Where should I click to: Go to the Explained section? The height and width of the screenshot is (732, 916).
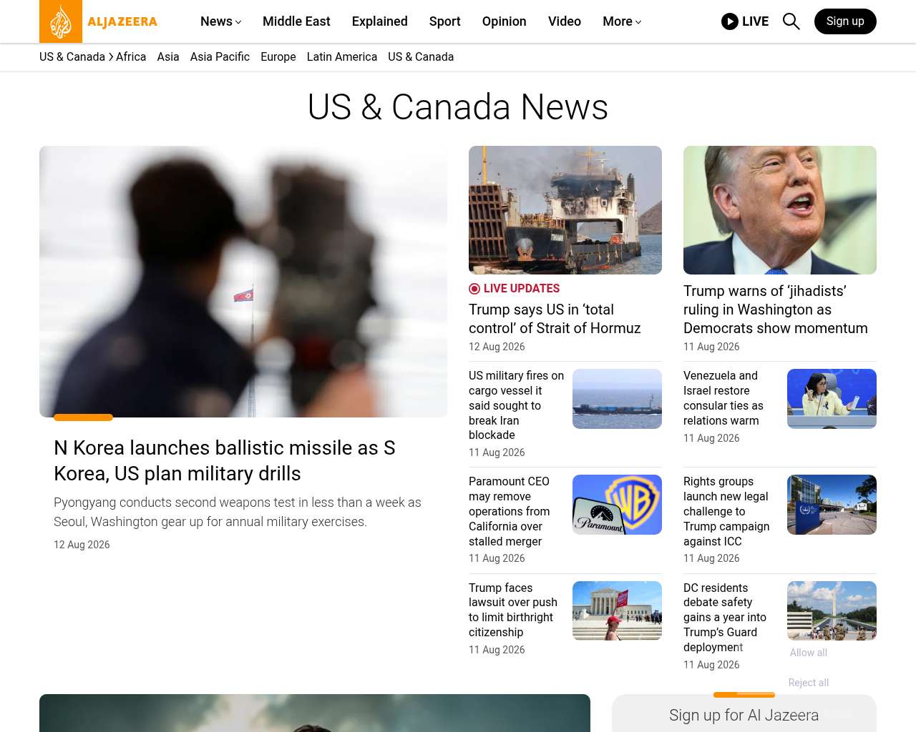coord(380,21)
